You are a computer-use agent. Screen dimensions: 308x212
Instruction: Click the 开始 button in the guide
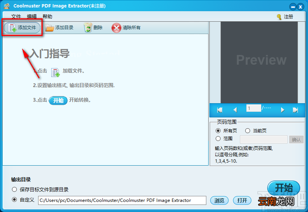[x=58, y=101]
